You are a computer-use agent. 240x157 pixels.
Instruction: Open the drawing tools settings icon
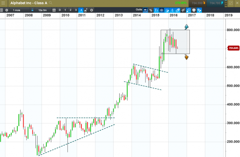point(199,10)
